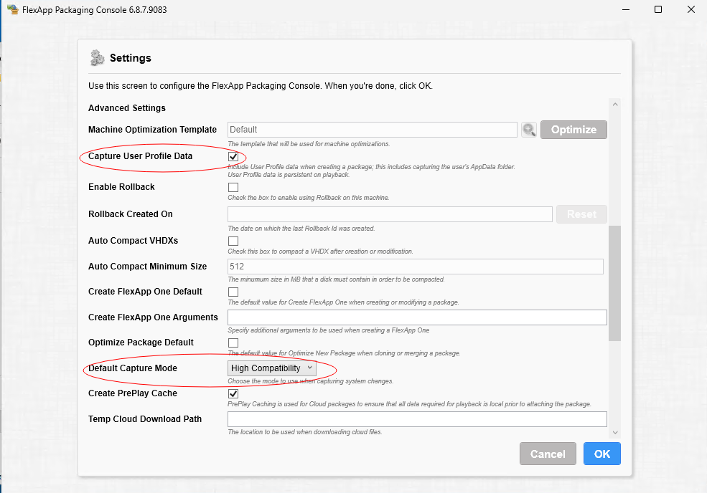The height and width of the screenshot is (493, 707).
Task: Click the Advanced Settings heading
Action: pos(127,108)
